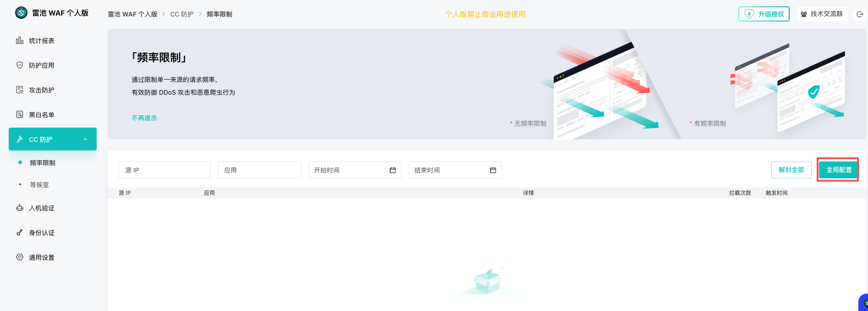Click the 人机验证 robot icon
The width and height of the screenshot is (868, 311).
point(20,208)
